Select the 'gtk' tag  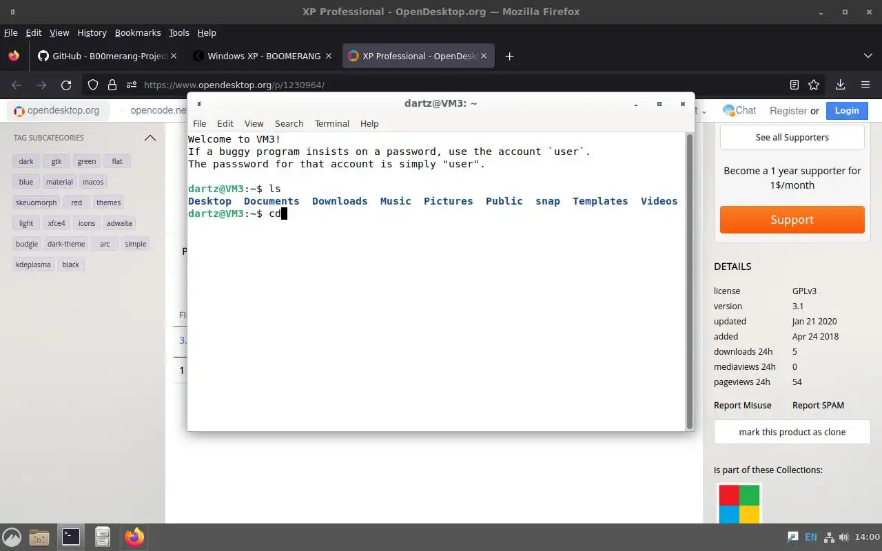click(x=57, y=161)
